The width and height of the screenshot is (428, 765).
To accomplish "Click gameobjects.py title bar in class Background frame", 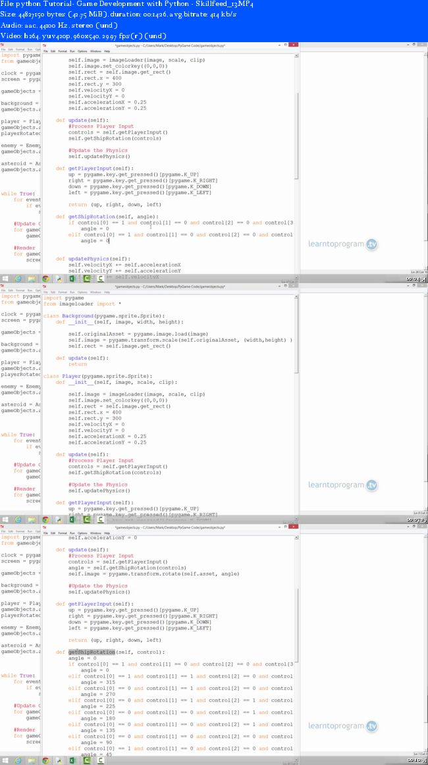I will pyautogui.click(x=170, y=286).
